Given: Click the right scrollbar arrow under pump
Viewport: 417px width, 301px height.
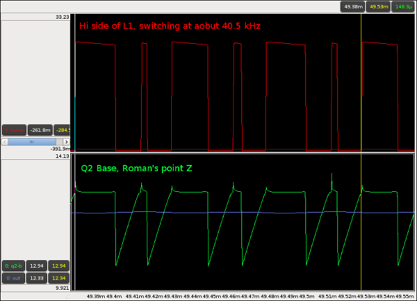Looking at the screenshot, I should (67, 142).
